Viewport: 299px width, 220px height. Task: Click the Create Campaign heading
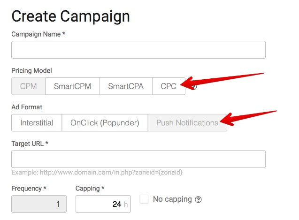pos(70,17)
